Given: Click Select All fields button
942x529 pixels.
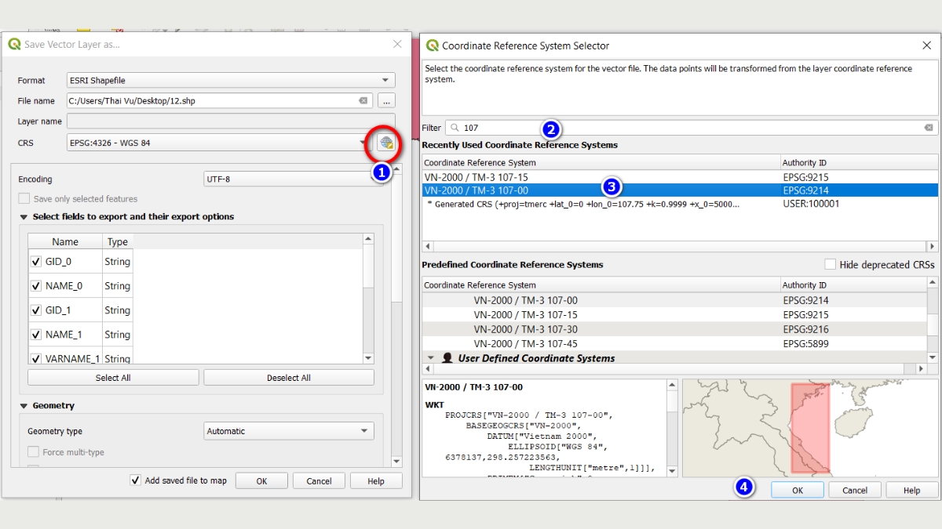Looking at the screenshot, I should 113,378.
